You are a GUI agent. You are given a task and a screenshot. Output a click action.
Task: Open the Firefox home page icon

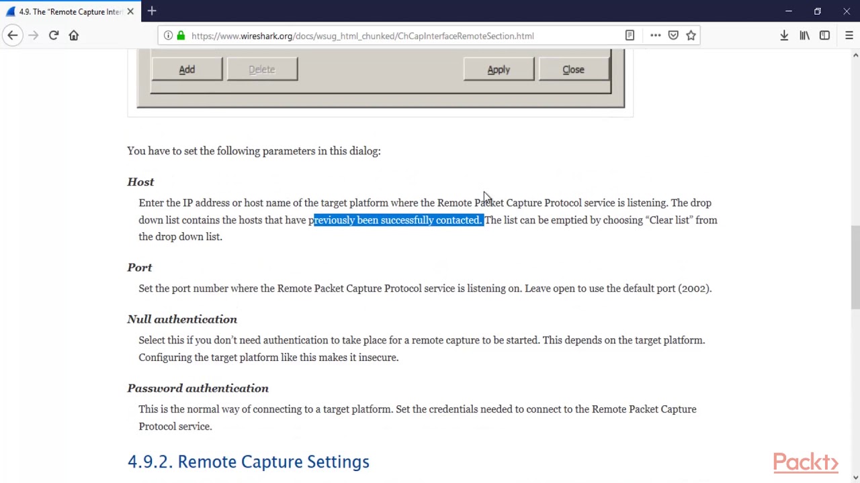[74, 36]
